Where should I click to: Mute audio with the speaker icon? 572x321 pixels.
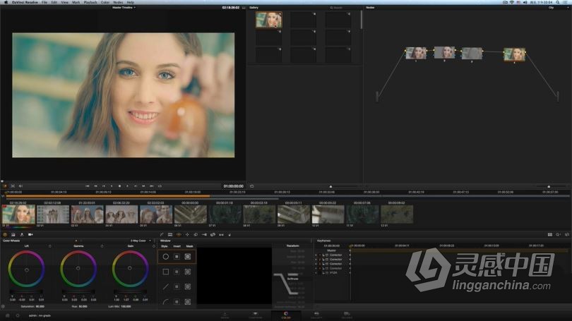20,186
